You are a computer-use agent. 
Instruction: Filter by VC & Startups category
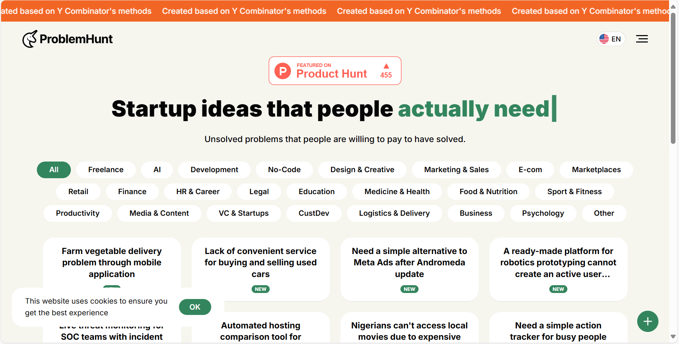click(243, 213)
